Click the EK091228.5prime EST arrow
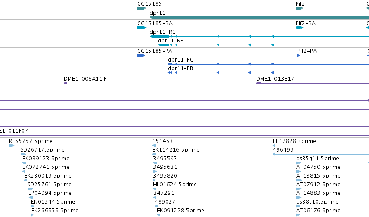The width and height of the screenshot is (369, 217). tap(158, 215)
